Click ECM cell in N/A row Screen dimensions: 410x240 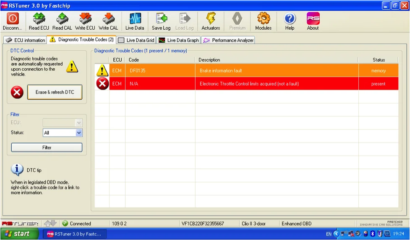click(x=117, y=84)
